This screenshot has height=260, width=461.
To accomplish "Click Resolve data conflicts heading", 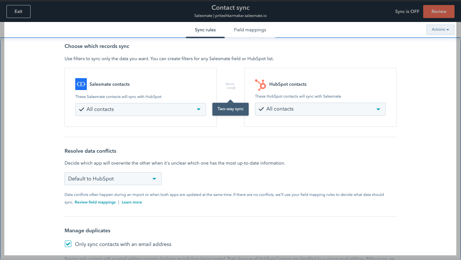I will (x=90, y=151).
